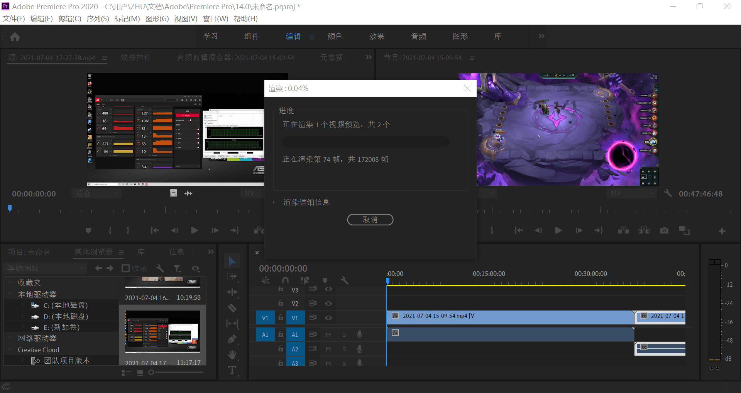Mute track A1
This screenshot has width=741, height=393.
[x=328, y=335]
